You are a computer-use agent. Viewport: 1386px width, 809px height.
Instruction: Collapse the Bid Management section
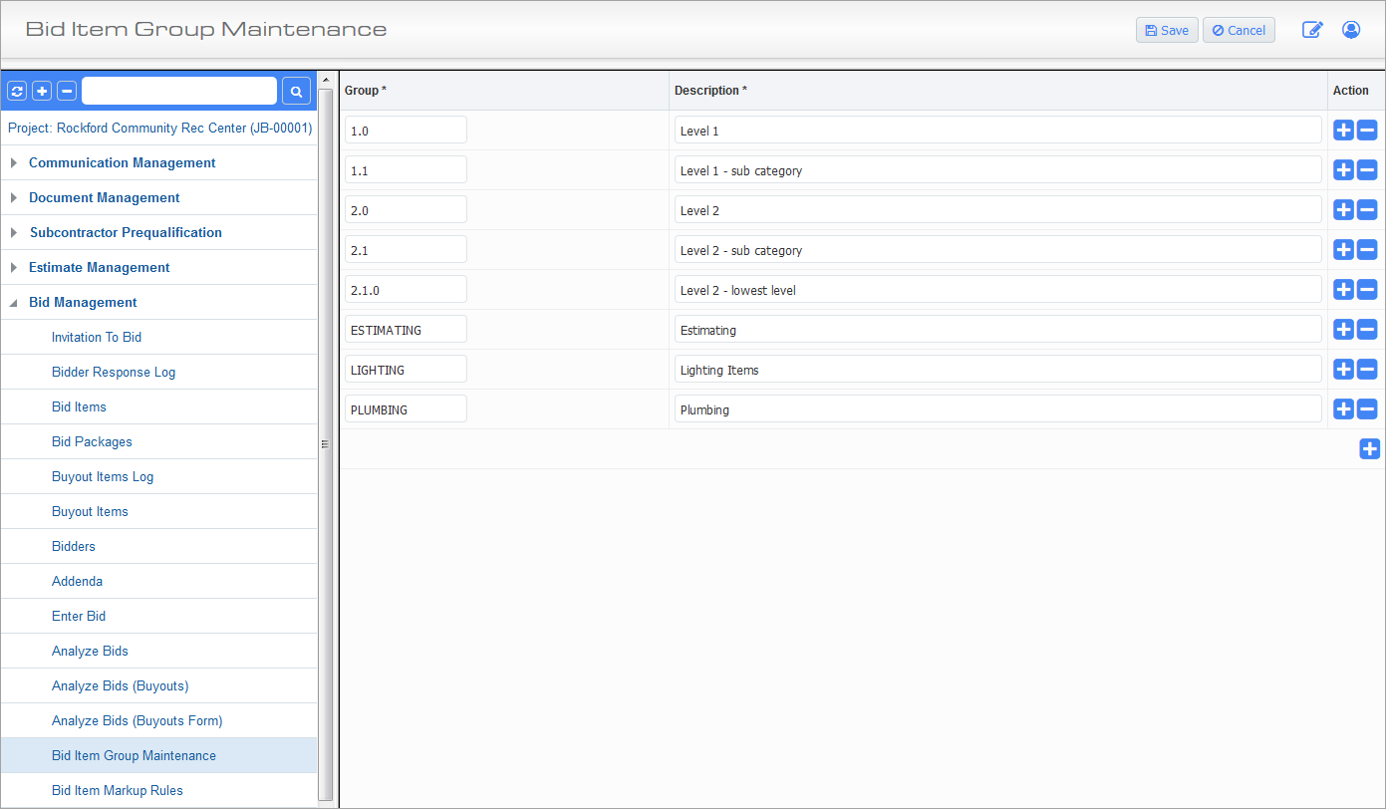[x=14, y=302]
